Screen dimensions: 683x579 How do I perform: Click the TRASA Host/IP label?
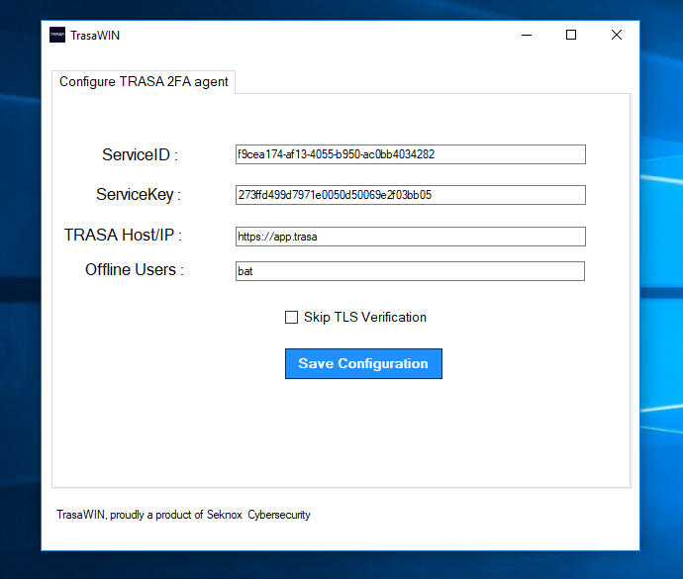pyautogui.click(x=123, y=235)
